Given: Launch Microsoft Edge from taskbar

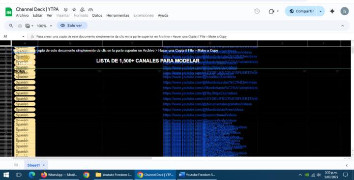Looking at the screenshot, I should [32, 175].
